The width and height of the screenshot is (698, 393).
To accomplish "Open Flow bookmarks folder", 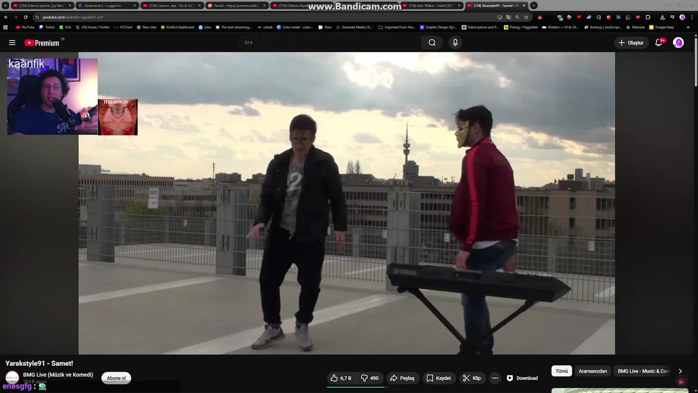I will pyautogui.click(x=325, y=27).
